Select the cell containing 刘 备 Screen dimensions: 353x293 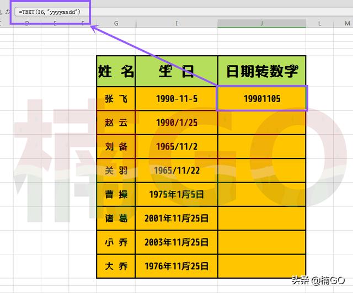tap(116, 147)
